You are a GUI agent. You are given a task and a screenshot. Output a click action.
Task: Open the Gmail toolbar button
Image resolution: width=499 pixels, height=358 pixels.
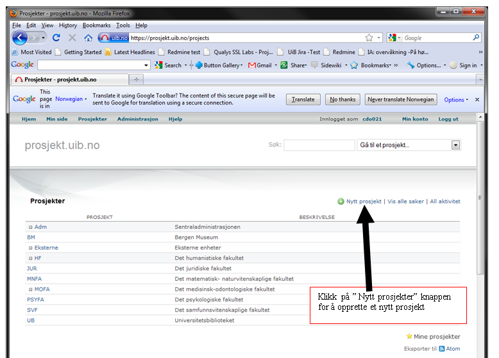[260, 65]
